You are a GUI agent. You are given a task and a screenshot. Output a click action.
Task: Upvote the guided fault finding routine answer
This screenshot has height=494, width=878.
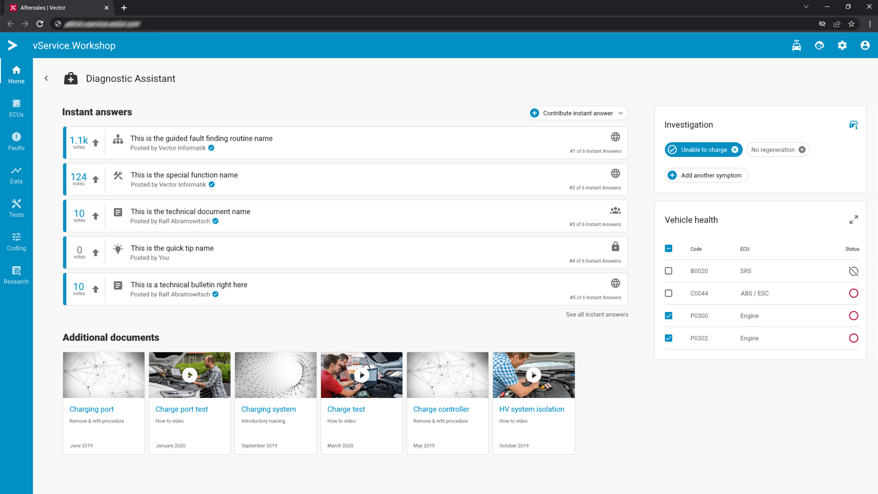[96, 143]
